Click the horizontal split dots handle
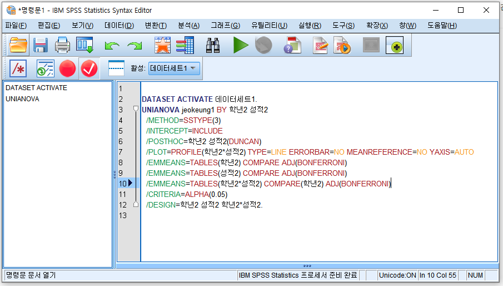 [x=307, y=266]
